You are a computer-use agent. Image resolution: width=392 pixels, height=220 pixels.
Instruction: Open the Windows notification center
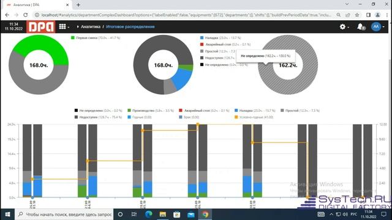click(384, 215)
